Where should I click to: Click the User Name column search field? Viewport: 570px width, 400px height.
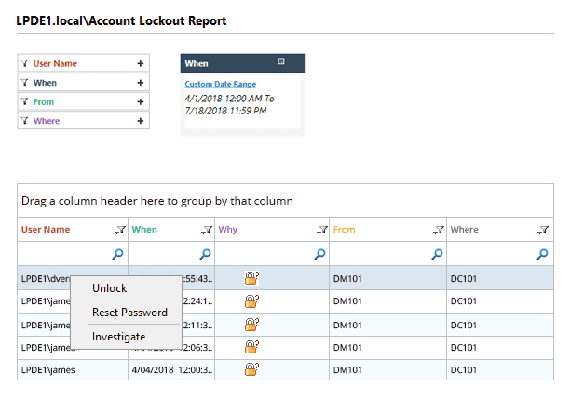[73, 254]
